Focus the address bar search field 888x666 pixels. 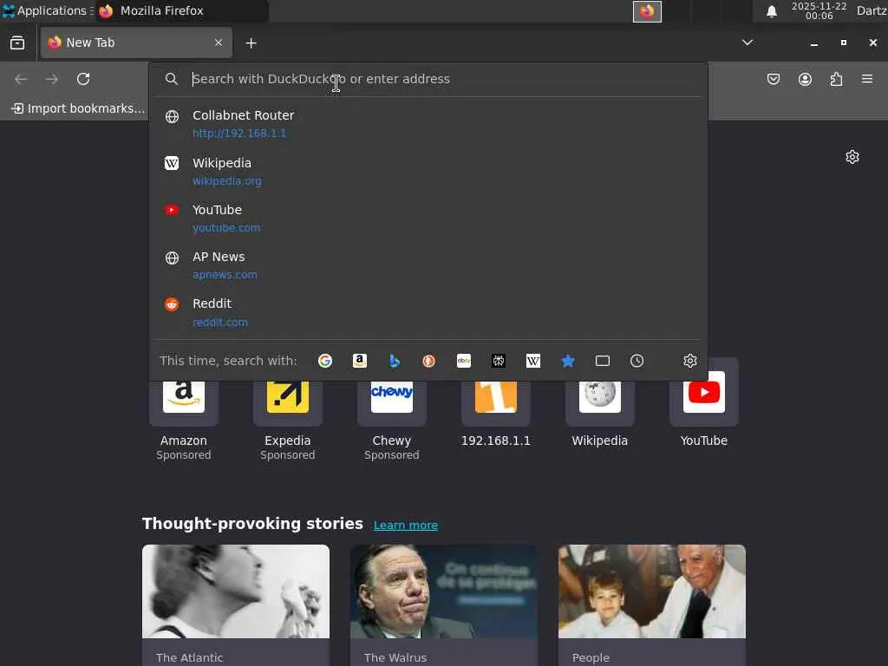coord(428,79)
